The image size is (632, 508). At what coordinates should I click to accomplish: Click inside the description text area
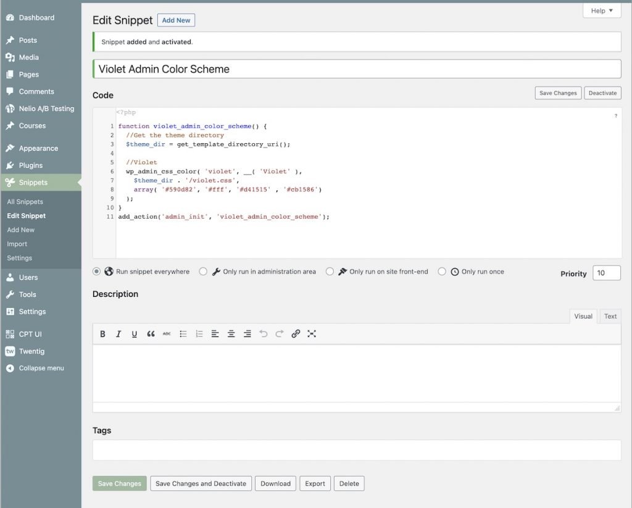[x=357, y=373]
